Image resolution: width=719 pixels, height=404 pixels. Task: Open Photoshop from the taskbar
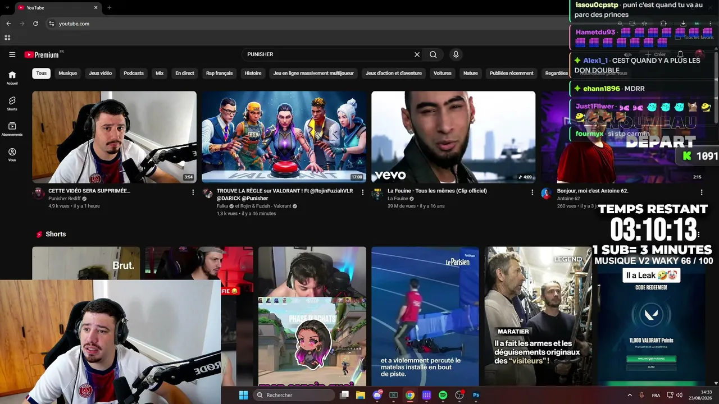476,395
